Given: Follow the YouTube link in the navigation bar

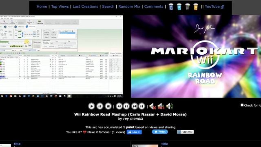Looking at the screenshot, I should (x=212, y=7).
